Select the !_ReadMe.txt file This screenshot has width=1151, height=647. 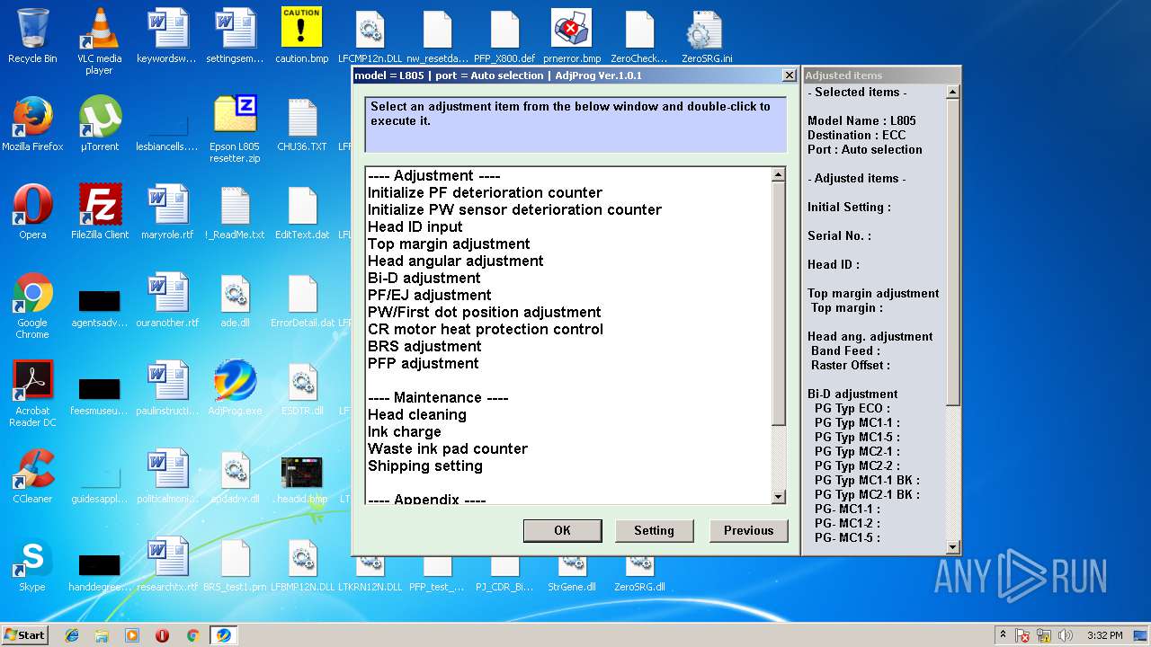[x=235, y=212]
